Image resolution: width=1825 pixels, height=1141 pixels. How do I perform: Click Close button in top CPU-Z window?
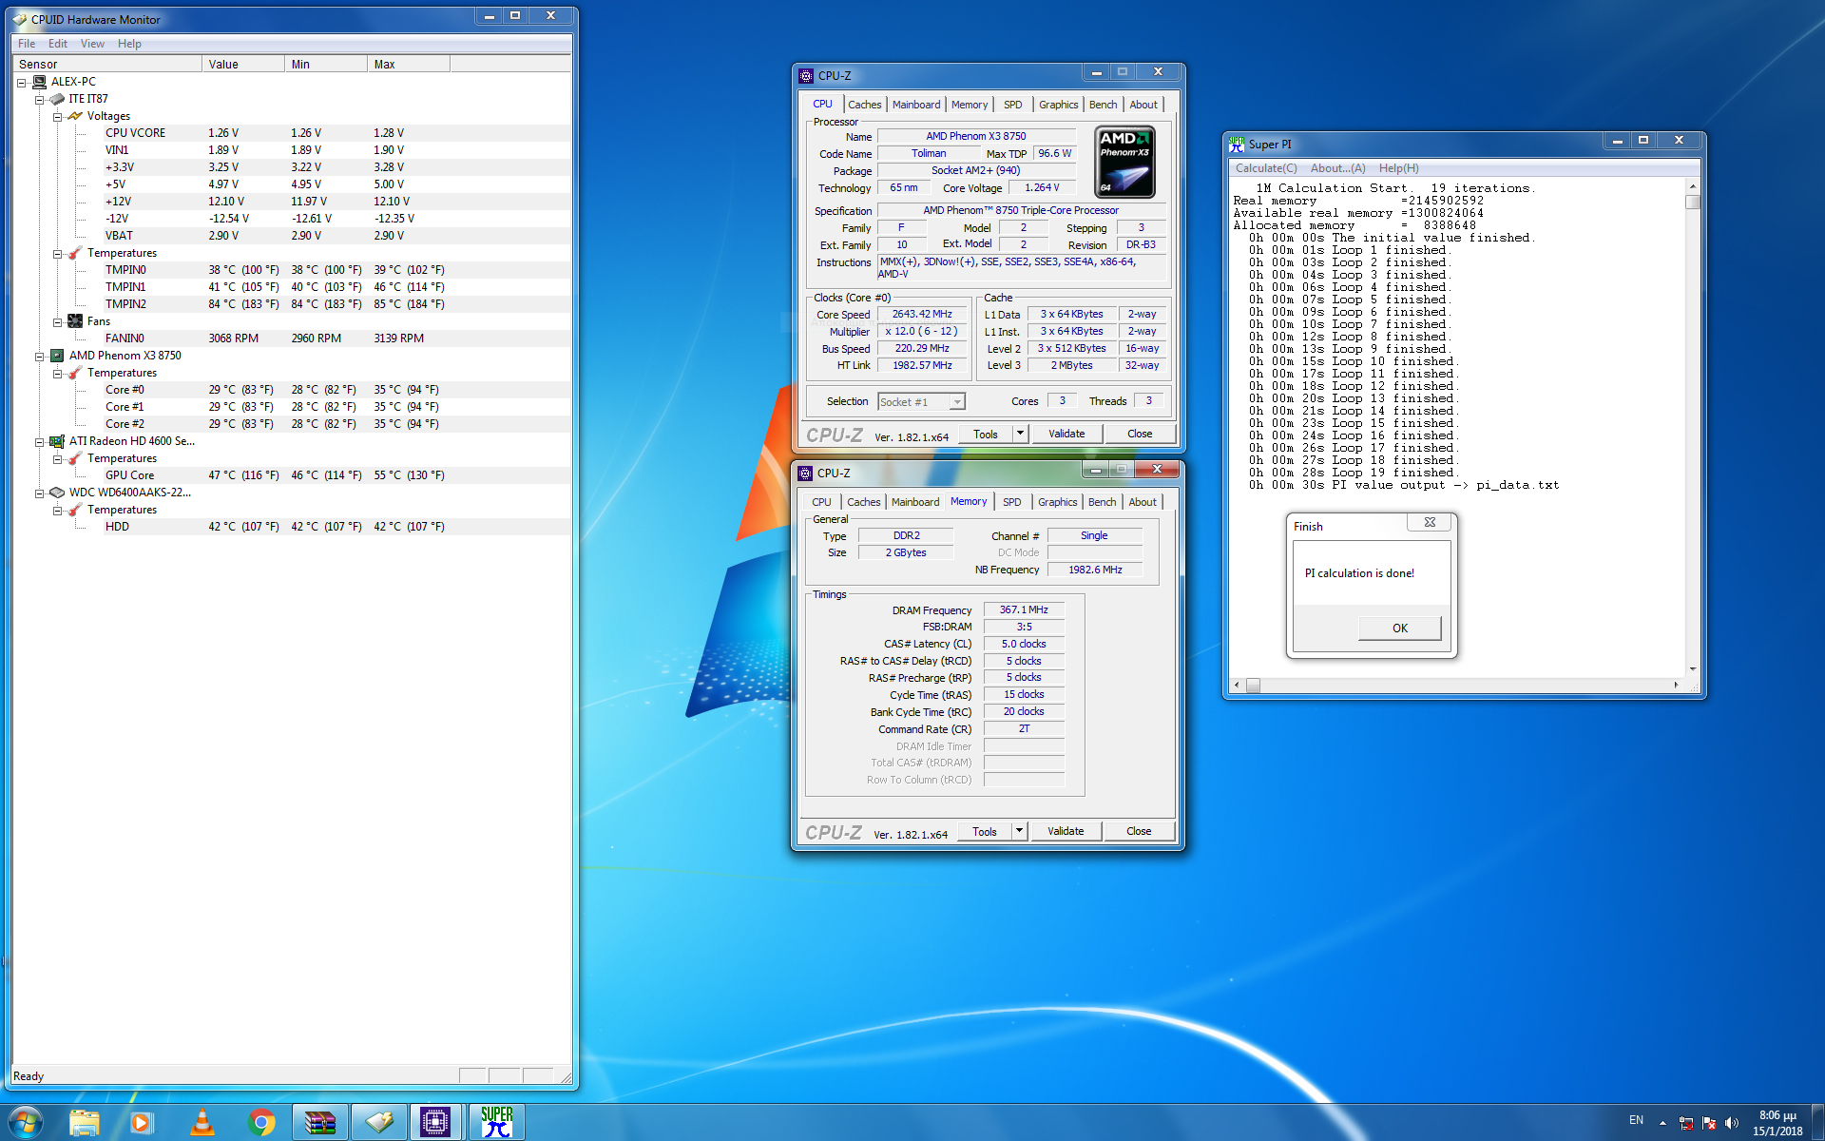1140,434
